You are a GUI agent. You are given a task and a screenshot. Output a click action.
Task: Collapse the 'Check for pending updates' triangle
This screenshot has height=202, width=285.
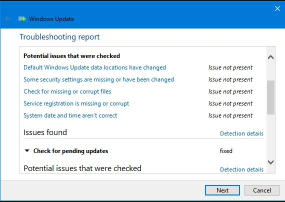(27, 150)
